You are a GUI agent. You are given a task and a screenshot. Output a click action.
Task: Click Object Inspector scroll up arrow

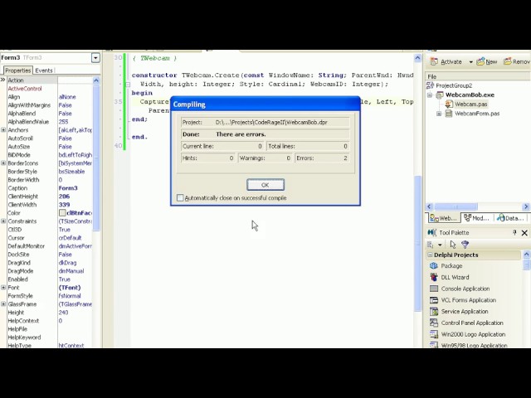(96, 80)
